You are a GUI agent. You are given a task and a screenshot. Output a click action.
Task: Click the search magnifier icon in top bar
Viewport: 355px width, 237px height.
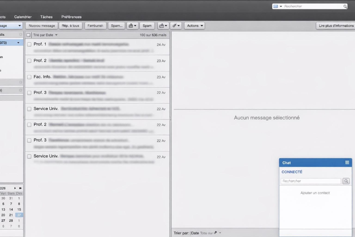(345, 6)
